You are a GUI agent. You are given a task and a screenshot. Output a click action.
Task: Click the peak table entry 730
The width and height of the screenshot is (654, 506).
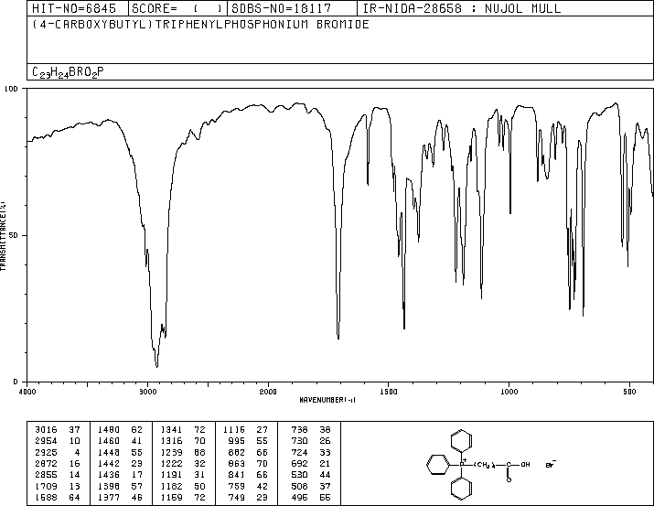(299, 441)
